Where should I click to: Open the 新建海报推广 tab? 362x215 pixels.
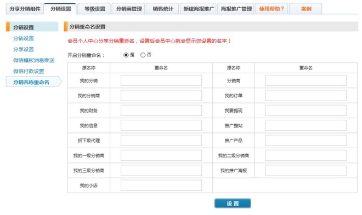coord(198,9)
